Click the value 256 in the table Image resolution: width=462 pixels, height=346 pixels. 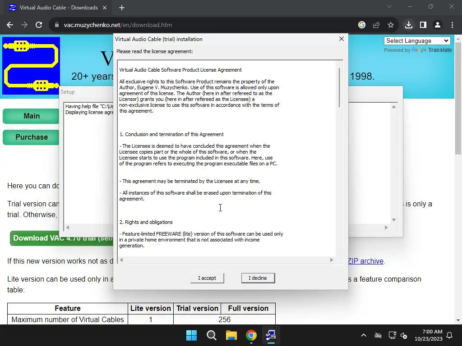click(224, 319)
